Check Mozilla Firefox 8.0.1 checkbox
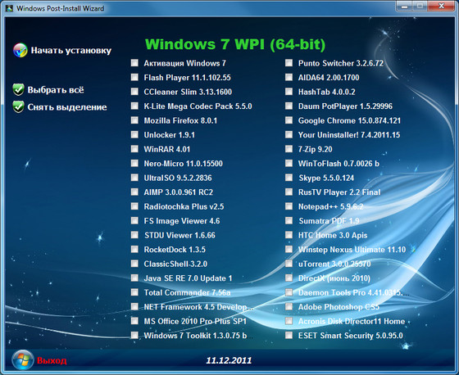The width and height of the screenshot is (459, 375). tap(134, 120)
